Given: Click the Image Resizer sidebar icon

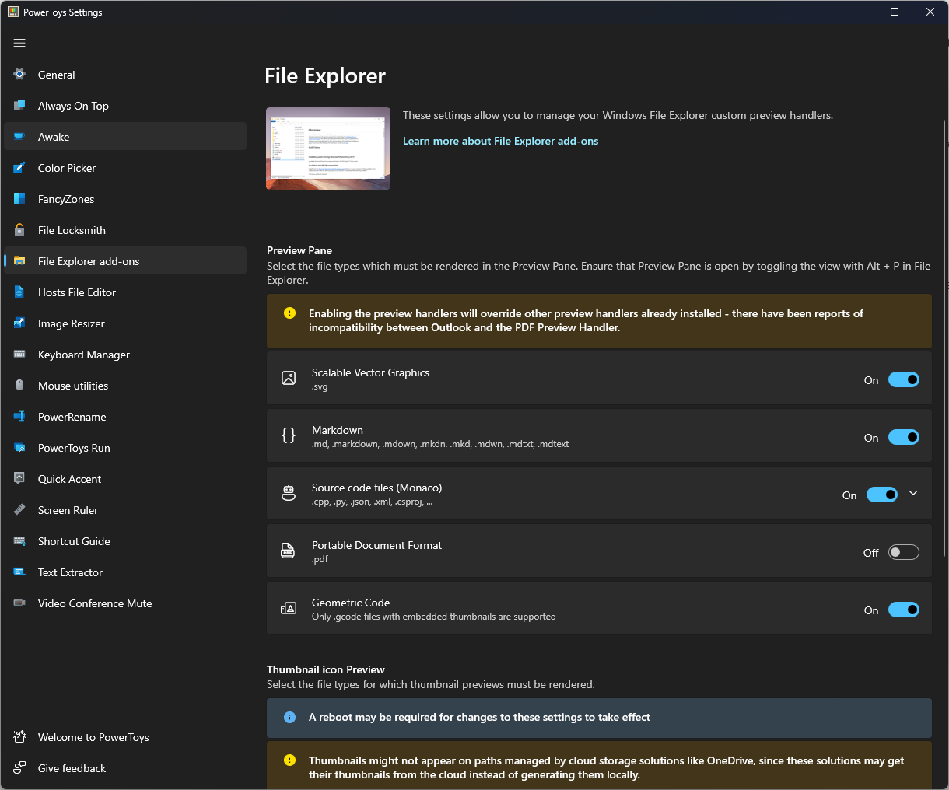Looking at the screenshot, I should 20,323.
